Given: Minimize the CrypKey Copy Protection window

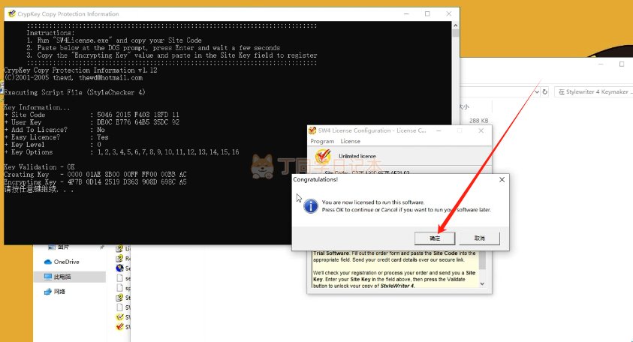Looking at the screenshot, I should coord(406,13).
